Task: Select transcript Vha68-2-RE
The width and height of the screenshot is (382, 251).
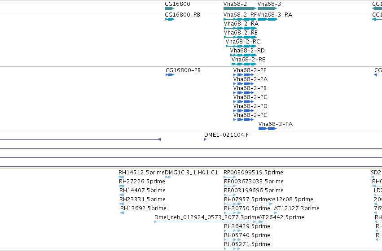Action: pyautogui.click(x=244, y=64)
